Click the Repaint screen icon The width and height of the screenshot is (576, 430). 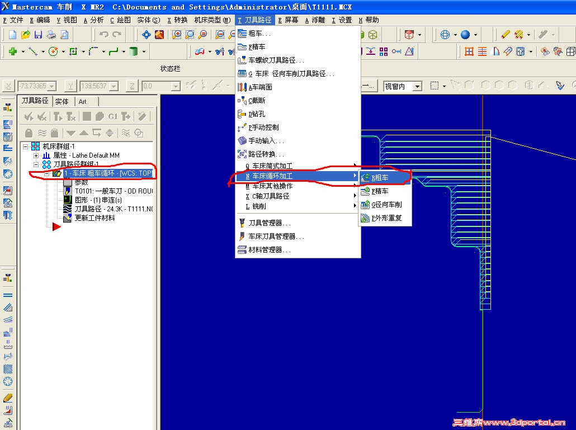click(x=159, y=35)
